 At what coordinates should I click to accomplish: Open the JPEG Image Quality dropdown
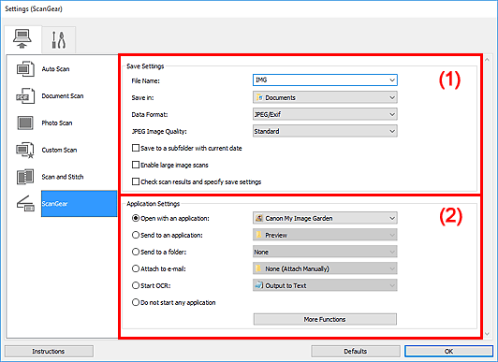click(x=325, y=131)
